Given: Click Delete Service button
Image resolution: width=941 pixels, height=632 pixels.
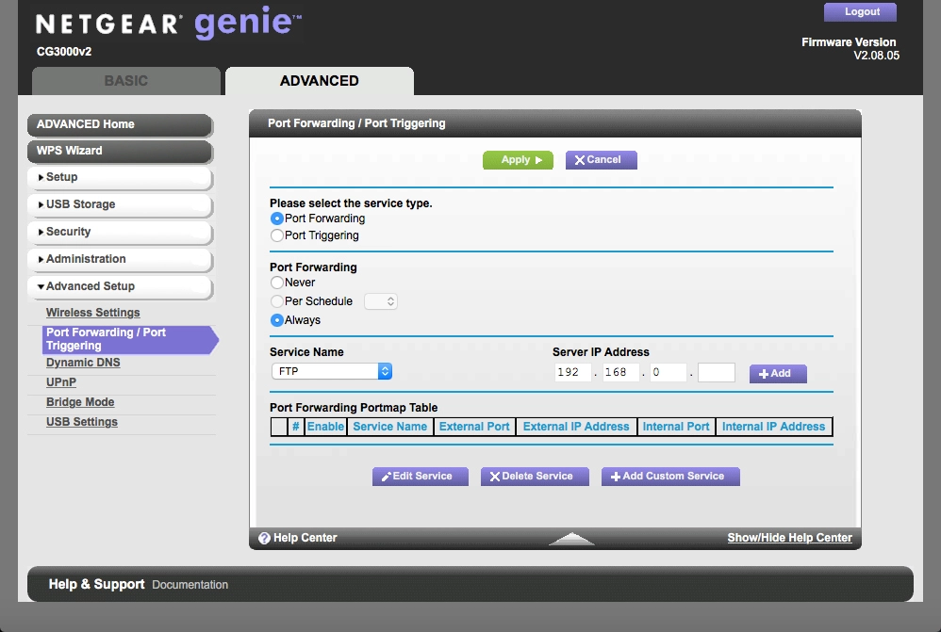Looking at the screenshot, I should click(535, 477).
